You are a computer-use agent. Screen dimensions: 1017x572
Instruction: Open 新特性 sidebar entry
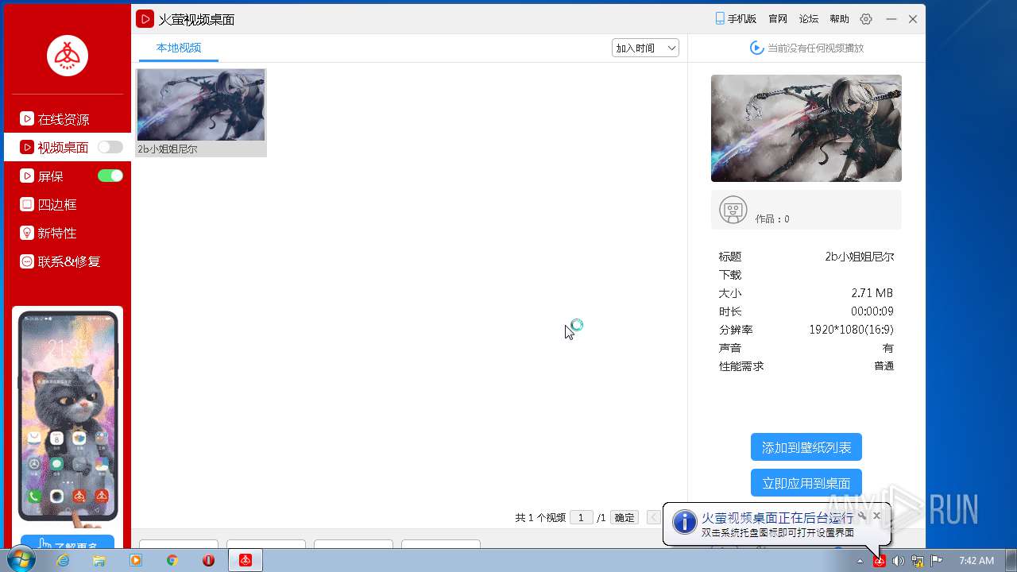(57, 233)
